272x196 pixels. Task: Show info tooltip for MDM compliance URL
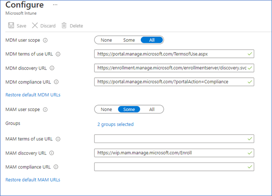[x=56, y=82]
